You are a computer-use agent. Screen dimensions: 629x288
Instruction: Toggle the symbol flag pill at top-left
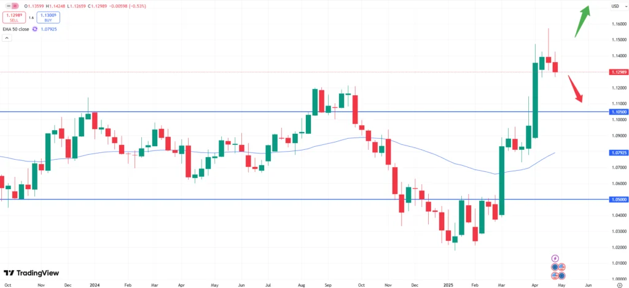pyautogui.click(x=10, y=6)
